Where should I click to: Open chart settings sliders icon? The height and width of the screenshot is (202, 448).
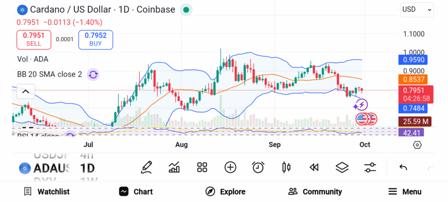tap(370, 167)
